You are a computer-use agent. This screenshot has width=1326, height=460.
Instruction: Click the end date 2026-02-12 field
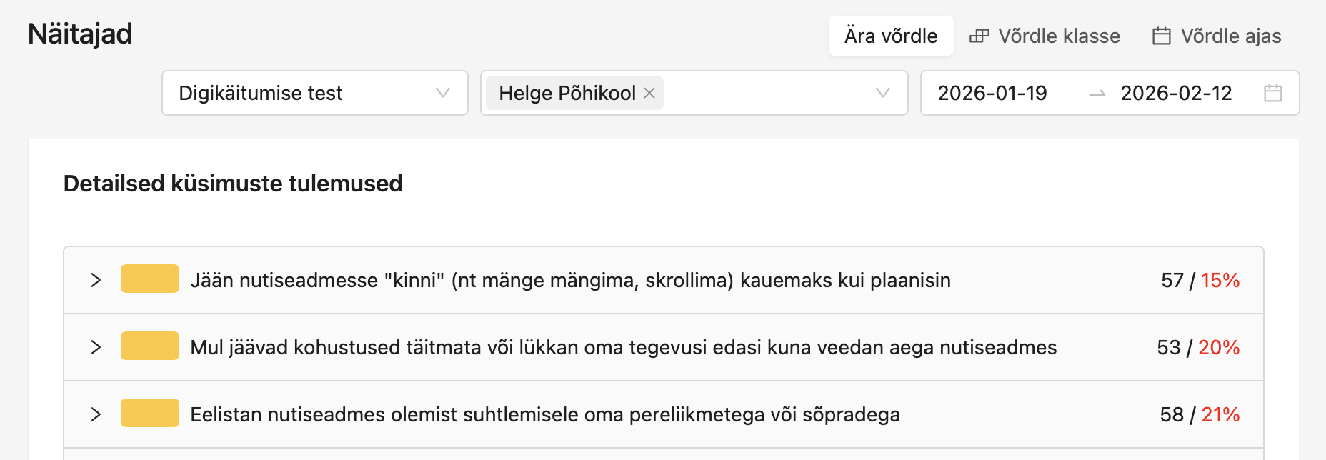click(x=1176, y=93)
